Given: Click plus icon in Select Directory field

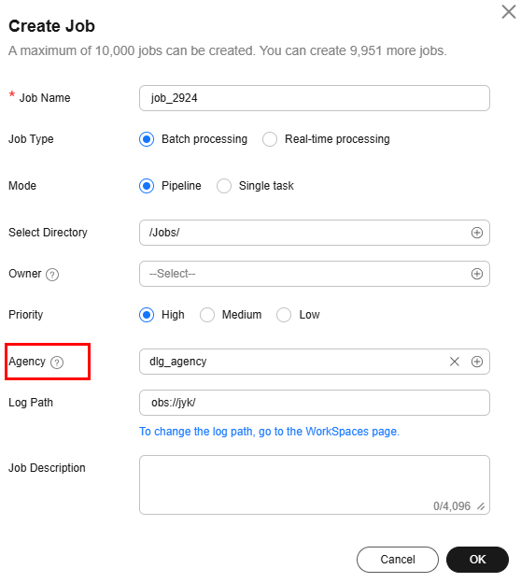Looking at the screenshot, I should click(477, 233).
